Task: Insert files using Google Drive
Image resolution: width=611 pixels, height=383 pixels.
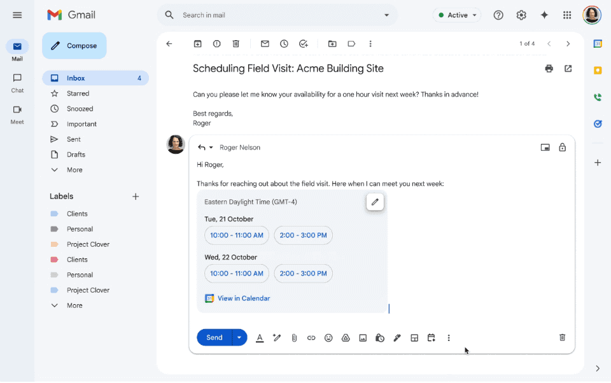Action: [x=346, y=338]
